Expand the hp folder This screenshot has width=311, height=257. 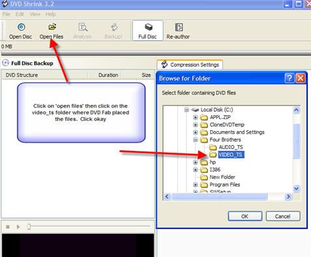196,162
